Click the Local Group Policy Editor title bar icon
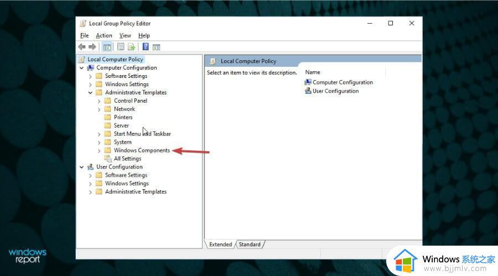 pos(83,23)
